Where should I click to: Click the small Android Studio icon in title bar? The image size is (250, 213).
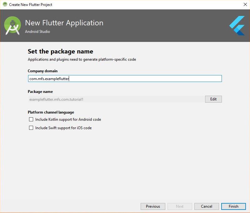pyautogui.click(x=5, y=4)
